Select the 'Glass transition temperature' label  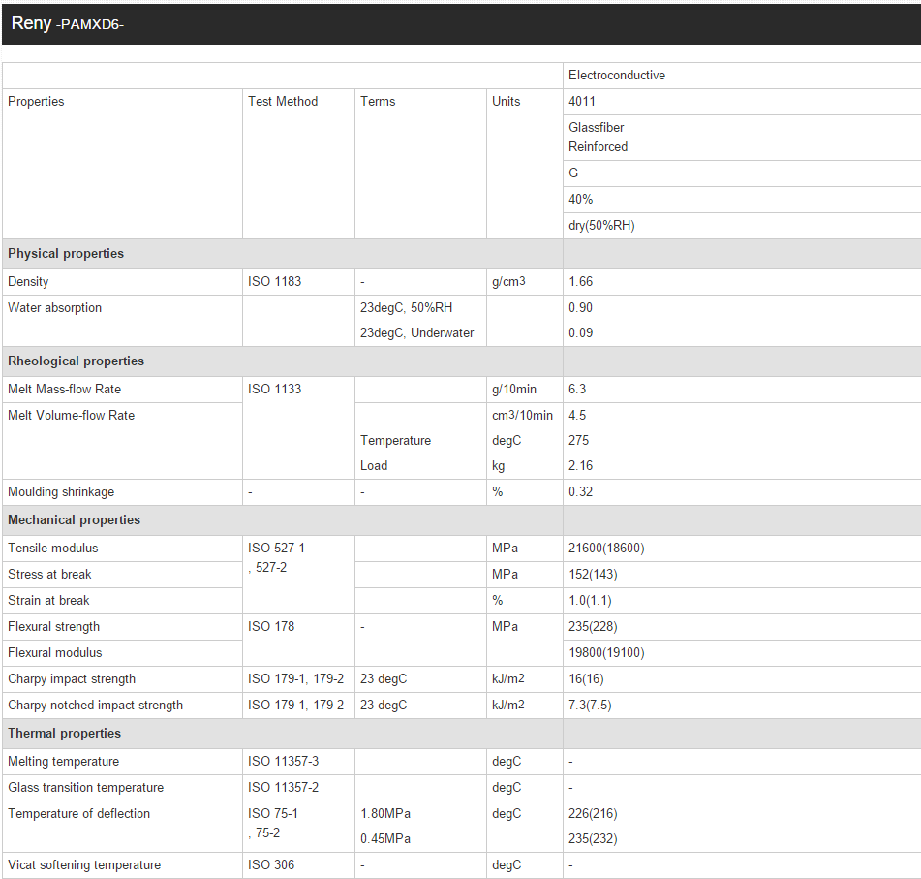coord(86,787)
